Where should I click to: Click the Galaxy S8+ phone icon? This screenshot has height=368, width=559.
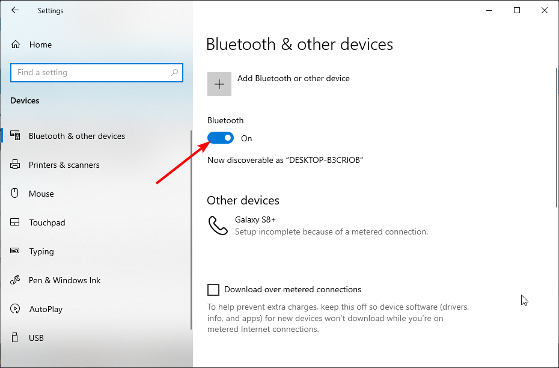[218, 225]
